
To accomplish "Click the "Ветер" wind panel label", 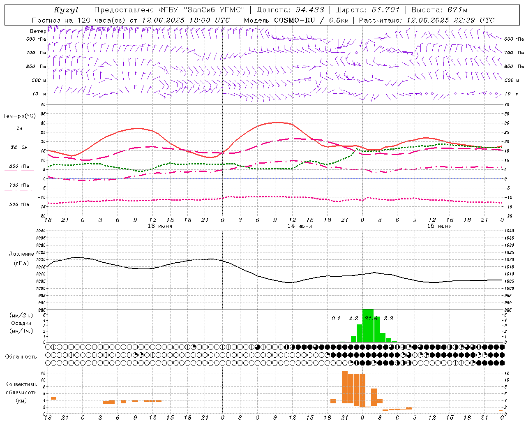I will coord(38,31).
